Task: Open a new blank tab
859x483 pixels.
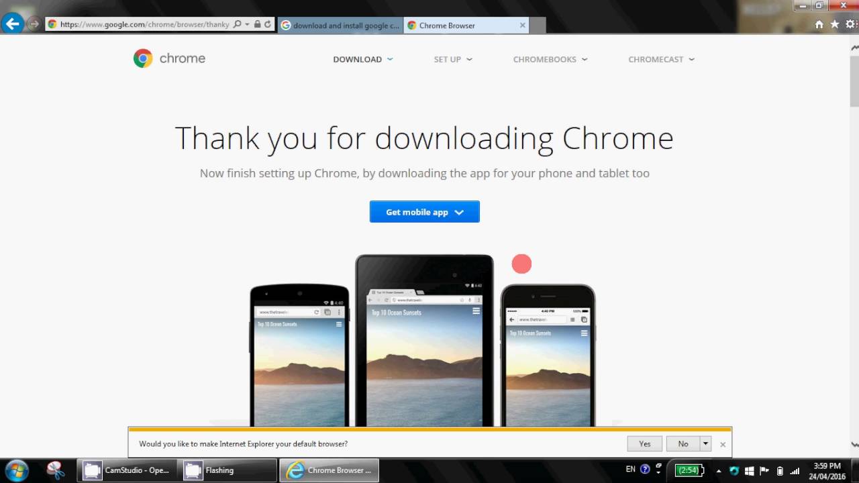Action: [x=538, y=25]
